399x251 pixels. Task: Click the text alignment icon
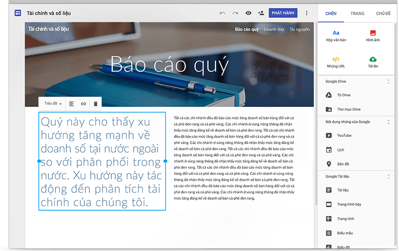click(71, 104)
